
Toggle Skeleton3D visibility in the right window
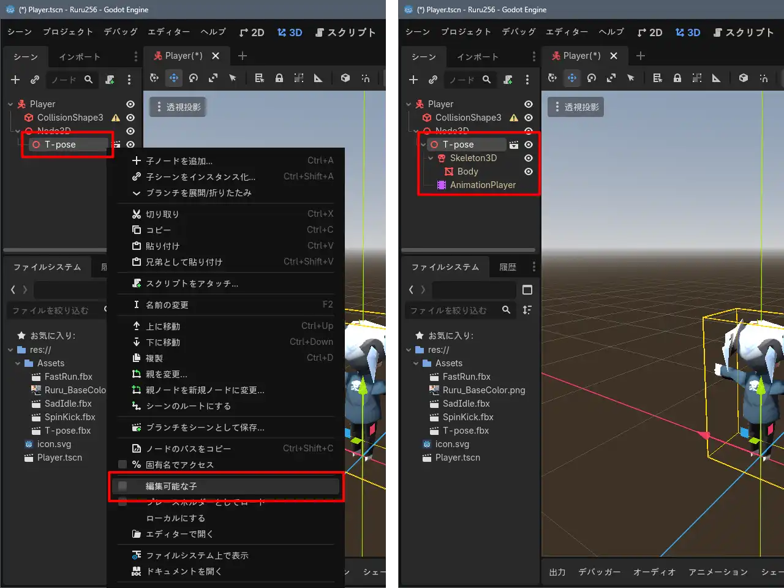tap(528, 158)
